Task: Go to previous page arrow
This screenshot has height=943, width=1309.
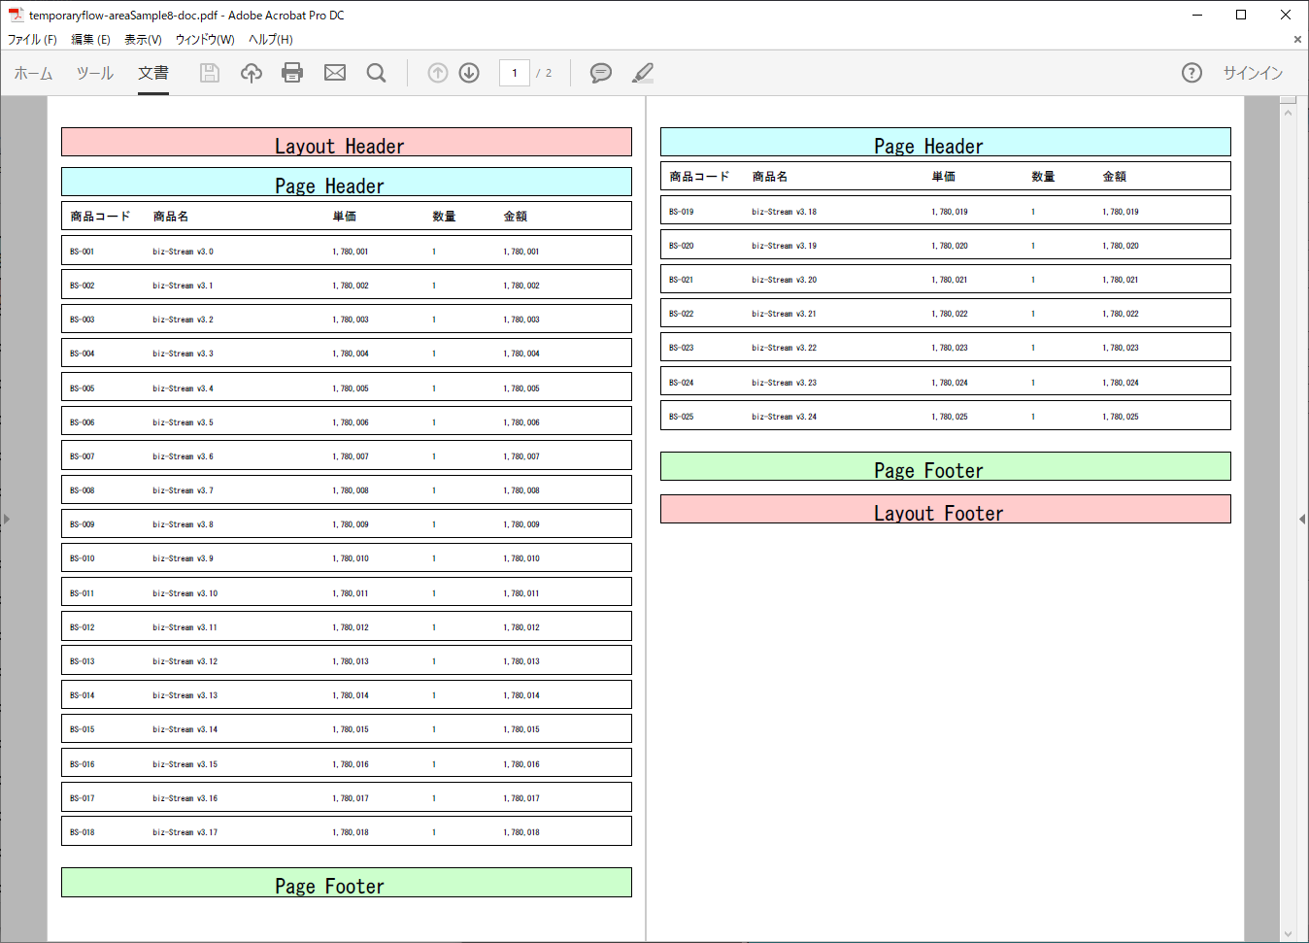Action: [x=438, y=73]
